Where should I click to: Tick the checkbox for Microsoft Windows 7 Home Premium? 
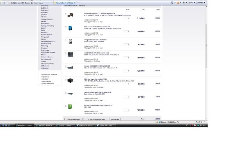(x=66, y=106)
